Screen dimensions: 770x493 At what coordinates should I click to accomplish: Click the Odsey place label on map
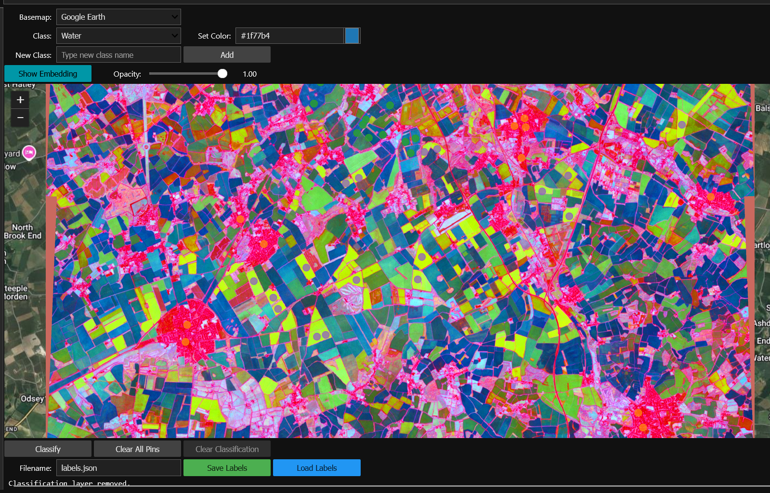(32, 399)
